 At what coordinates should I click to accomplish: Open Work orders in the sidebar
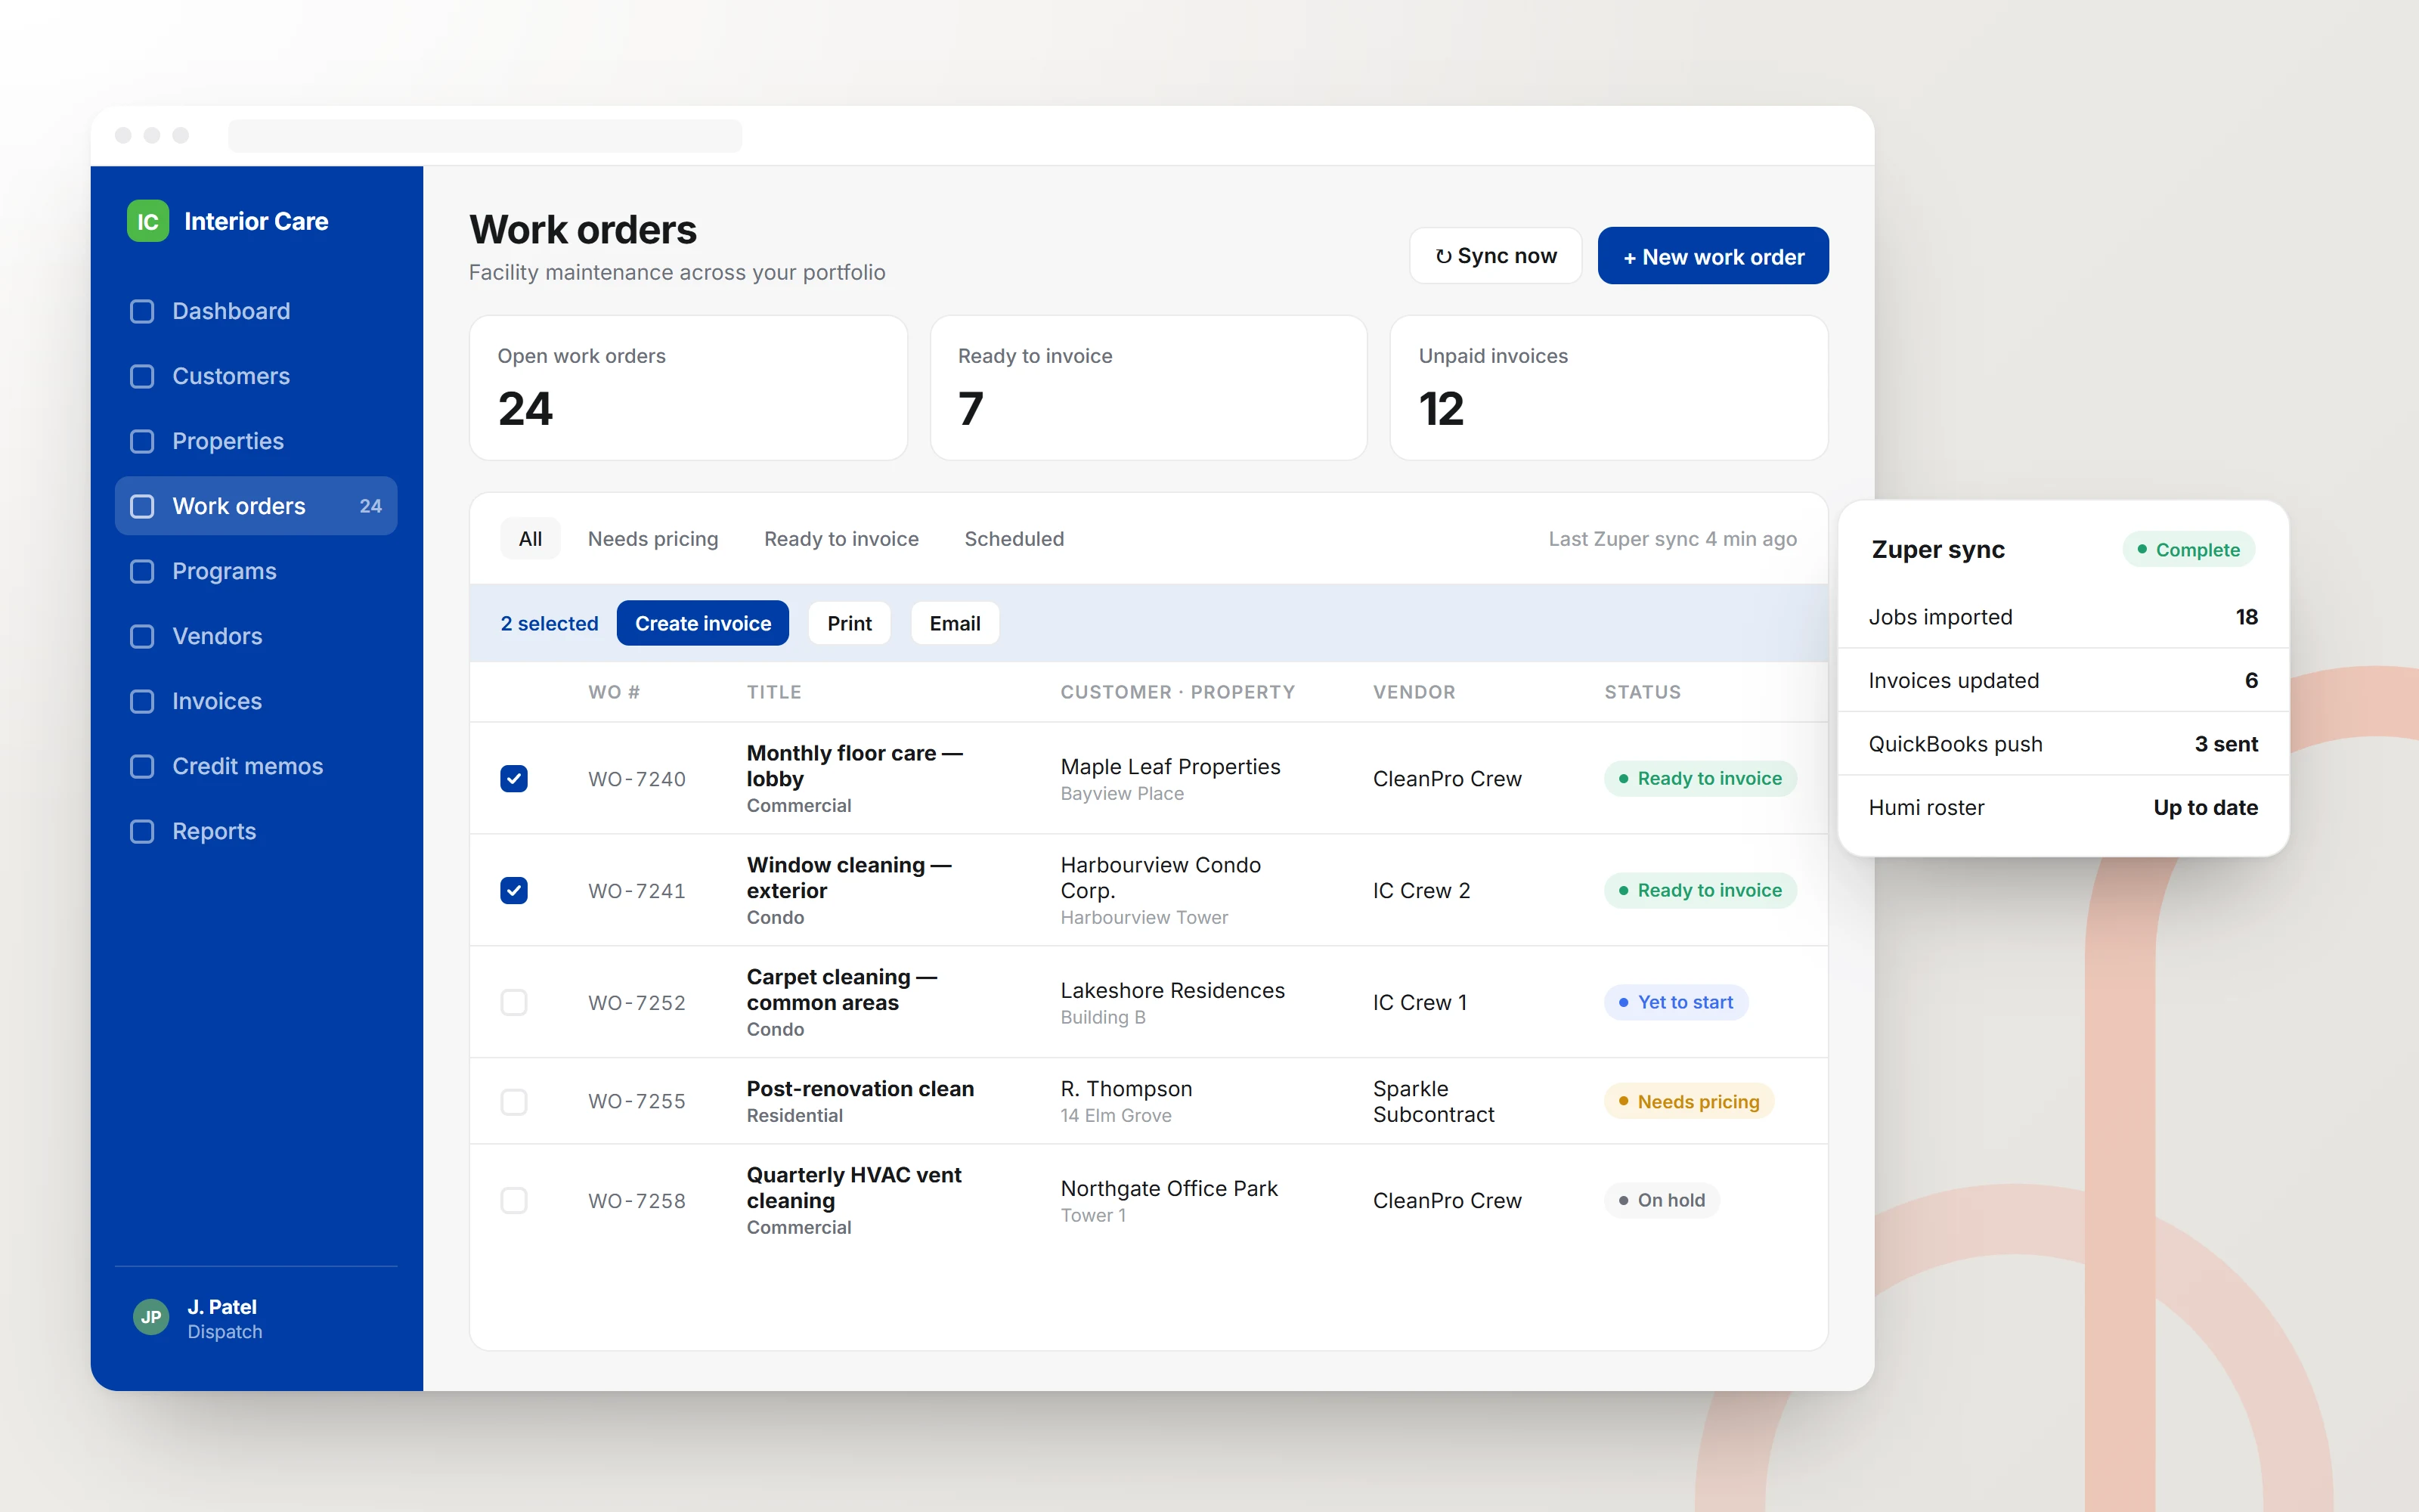click(x=256, y=506)
